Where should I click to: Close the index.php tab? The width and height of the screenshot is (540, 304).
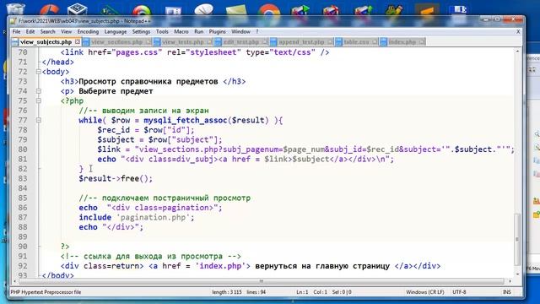pyautogui.click(x=422, y=41)
